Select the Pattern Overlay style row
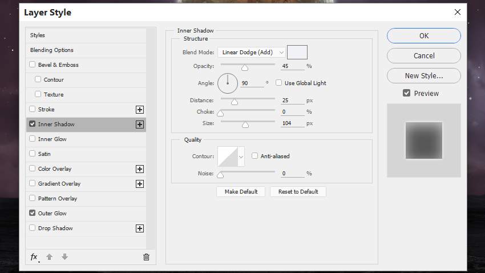This screenshot has width=485, height=273. click(86, 199)
